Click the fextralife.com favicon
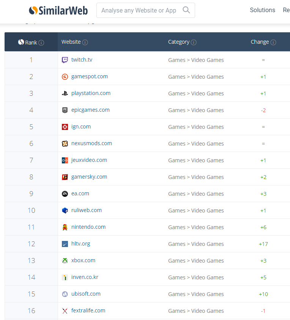Image resolution: width=290 pixels, height=320 pixels. pyautogui.click(x=65, y=311)
